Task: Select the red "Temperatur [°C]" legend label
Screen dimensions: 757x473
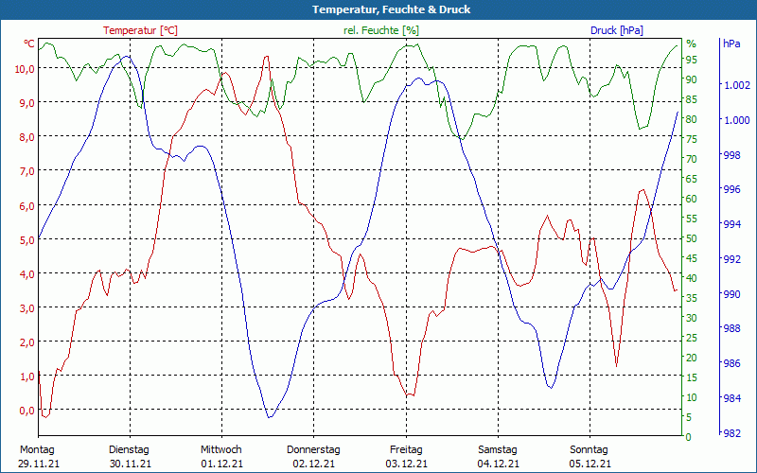Action: (140, 30)
